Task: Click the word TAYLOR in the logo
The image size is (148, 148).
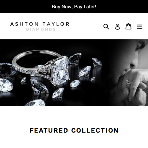Action: 56,24
